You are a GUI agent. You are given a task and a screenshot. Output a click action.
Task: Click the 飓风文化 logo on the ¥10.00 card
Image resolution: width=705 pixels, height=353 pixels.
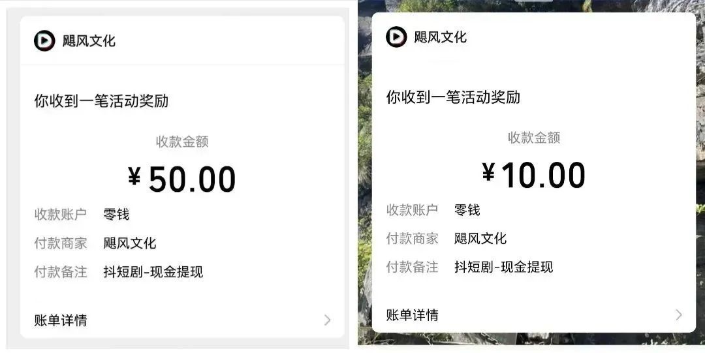tap(396, 37)
